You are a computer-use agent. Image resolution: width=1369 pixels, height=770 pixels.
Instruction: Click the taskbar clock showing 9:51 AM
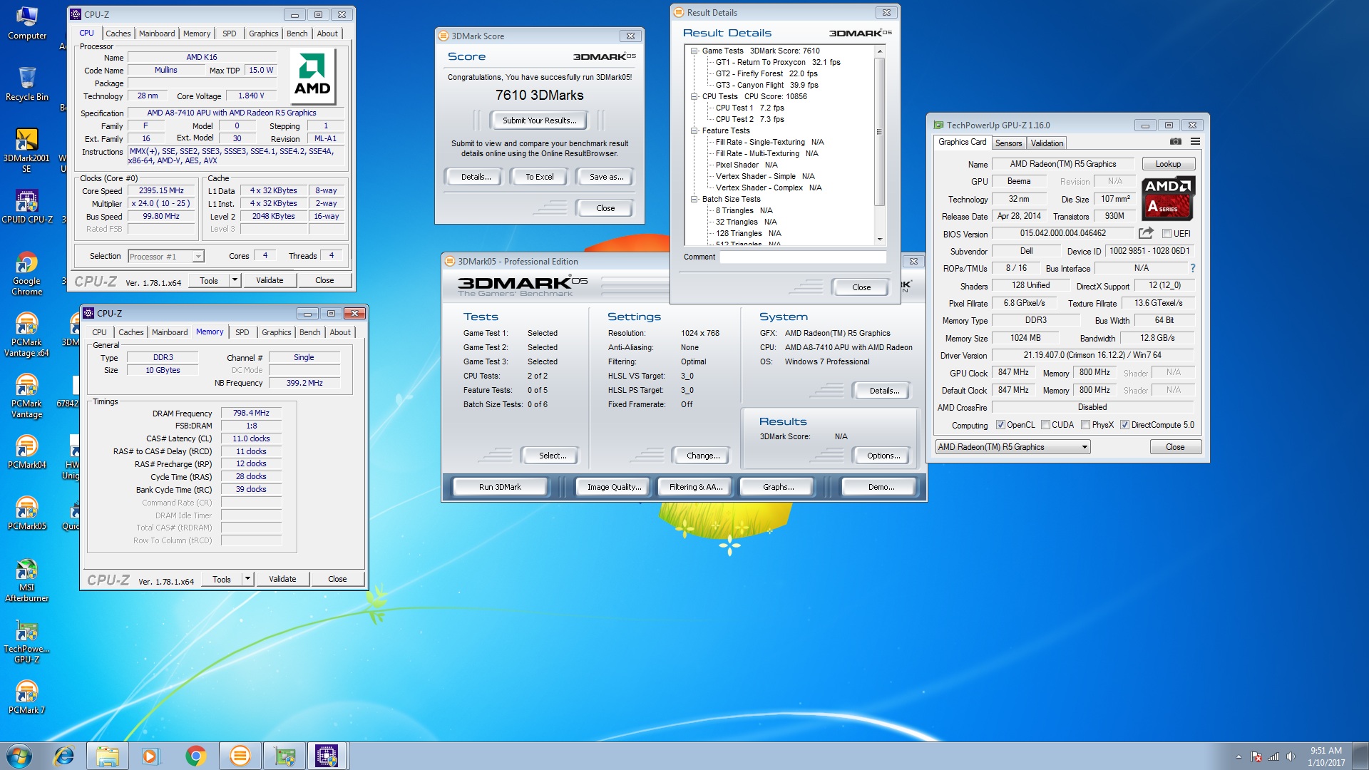tap(1326, 756)
